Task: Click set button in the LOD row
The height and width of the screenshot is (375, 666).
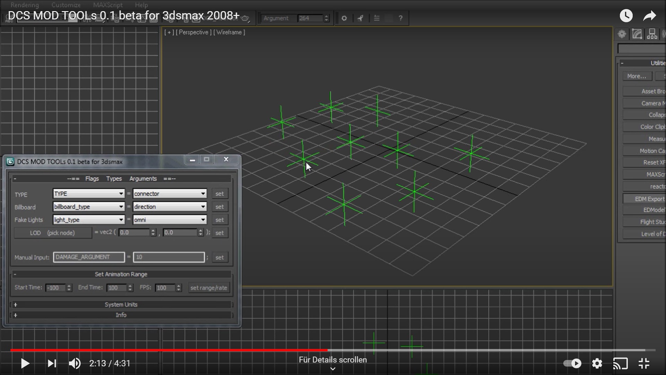Action: pos(220,233)
